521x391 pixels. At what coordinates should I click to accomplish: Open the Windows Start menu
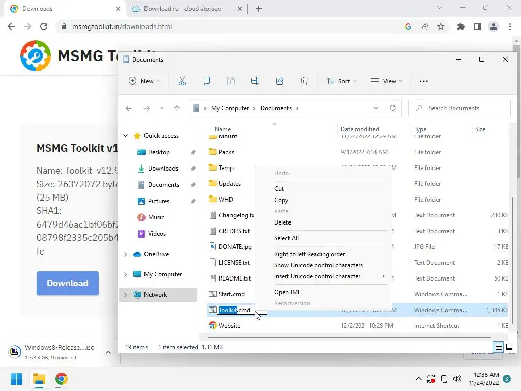(17, 379)
